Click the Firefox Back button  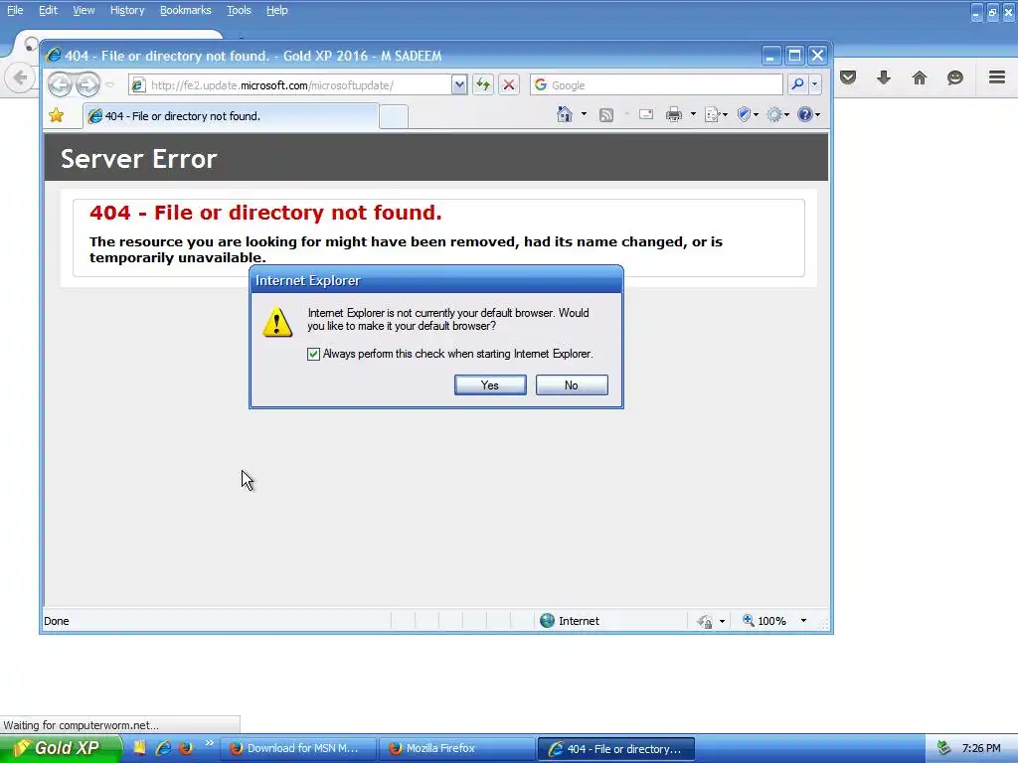(x=20, y=78)
